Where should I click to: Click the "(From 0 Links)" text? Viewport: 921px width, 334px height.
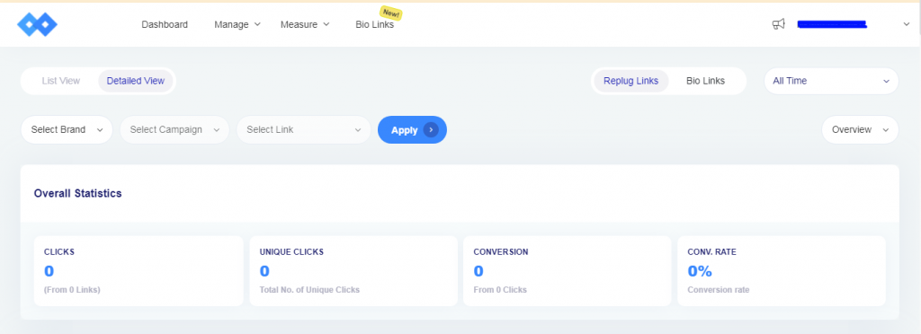[72, 289]
